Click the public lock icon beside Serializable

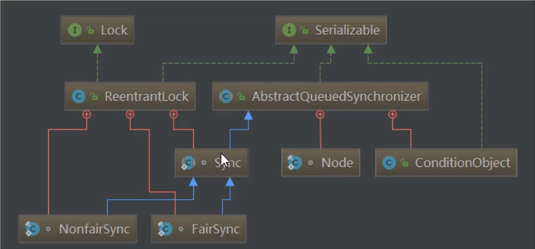point(304,30)
